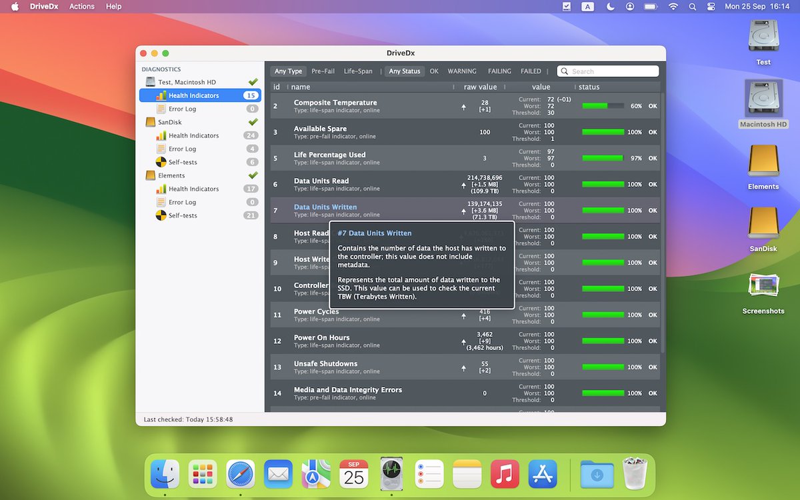800x500 pixels.
Task: Open Control Center in the menu bar
Action: point(711,6)
